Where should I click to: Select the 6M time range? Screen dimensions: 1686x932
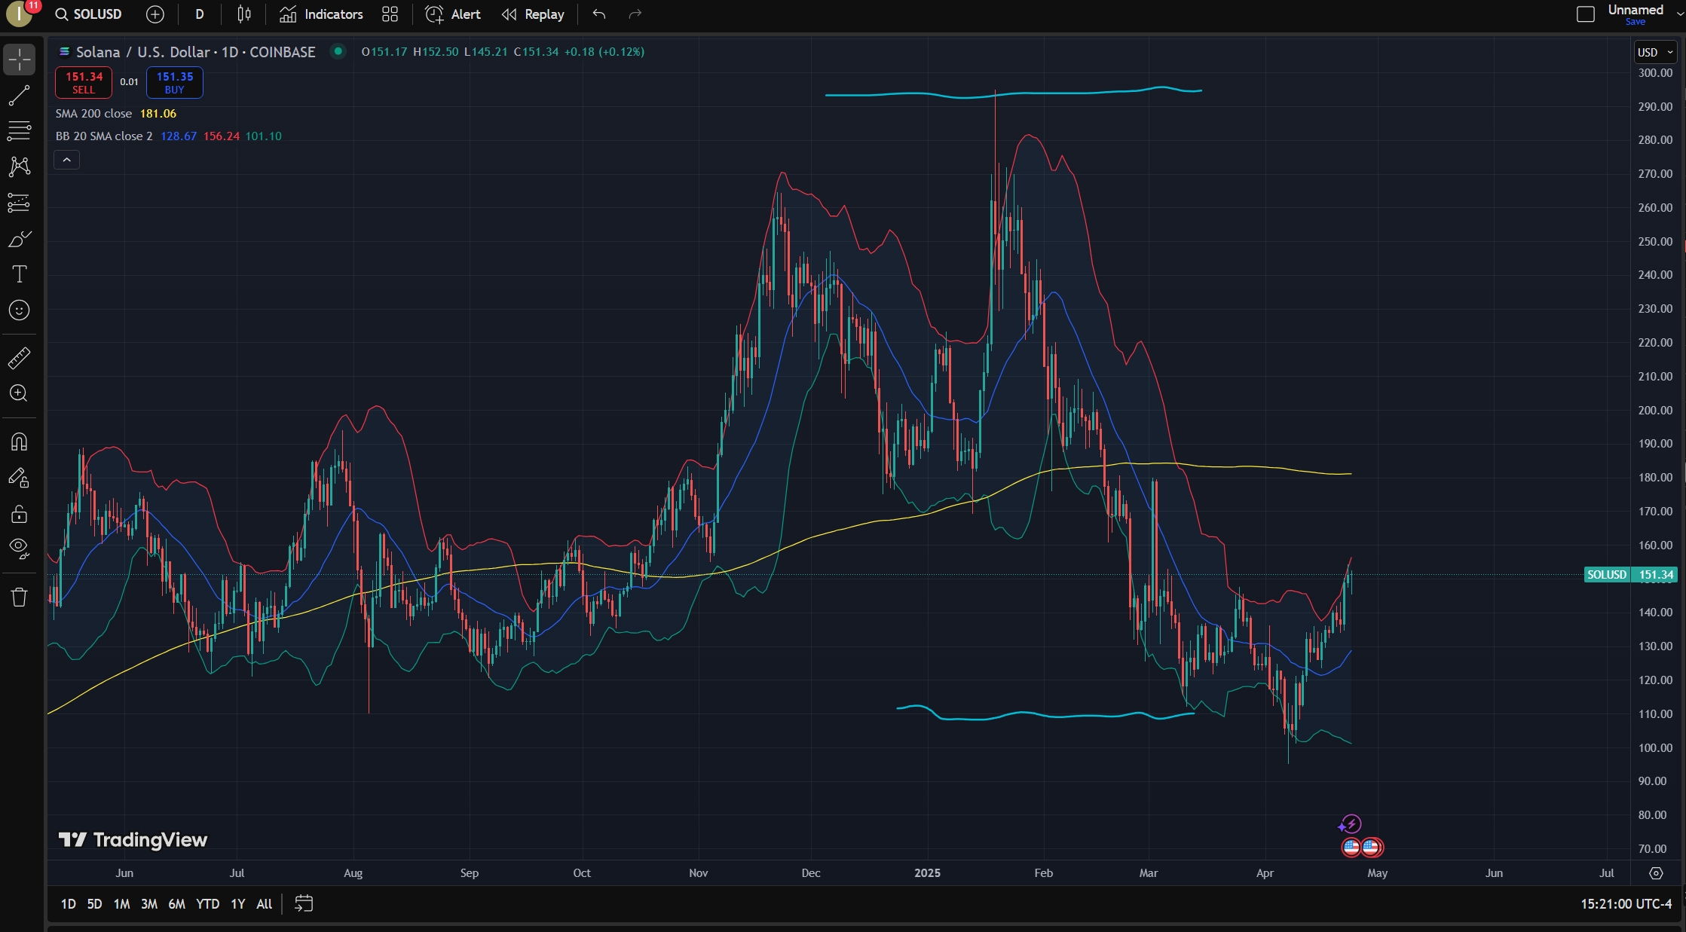pos(176,903)
